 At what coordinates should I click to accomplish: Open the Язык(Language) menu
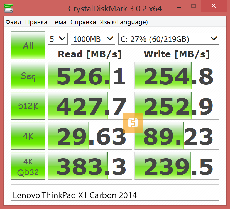[124, 22]
